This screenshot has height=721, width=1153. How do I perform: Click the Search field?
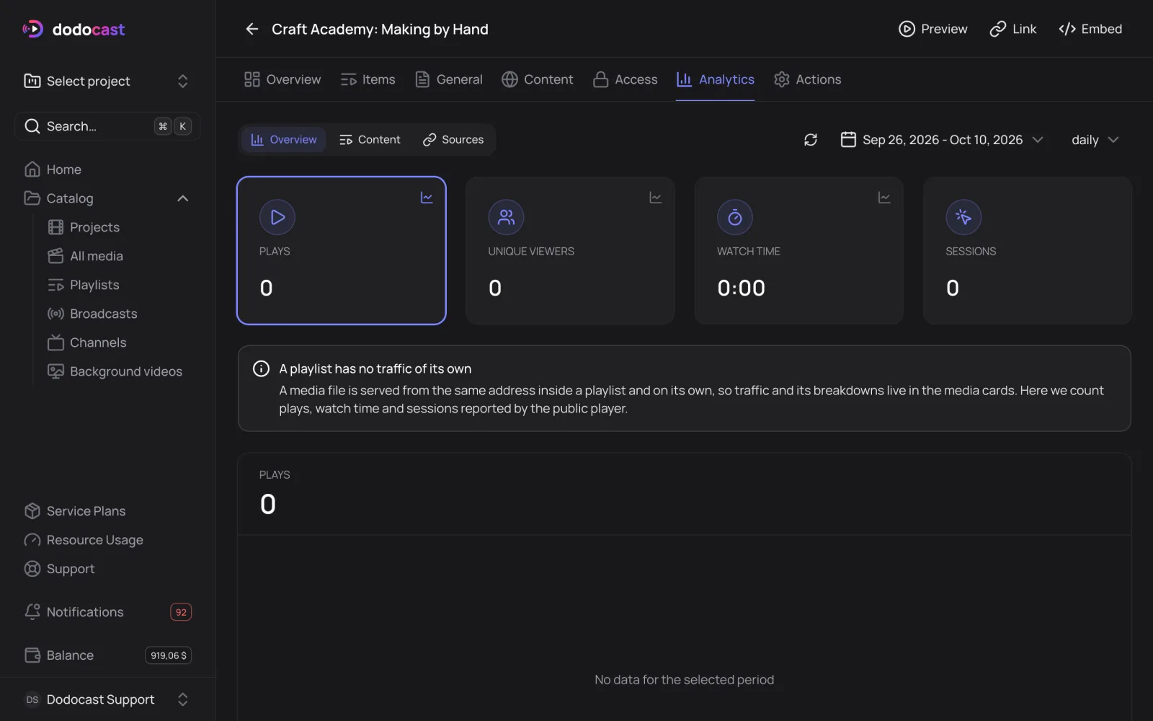tap(107, 126)
